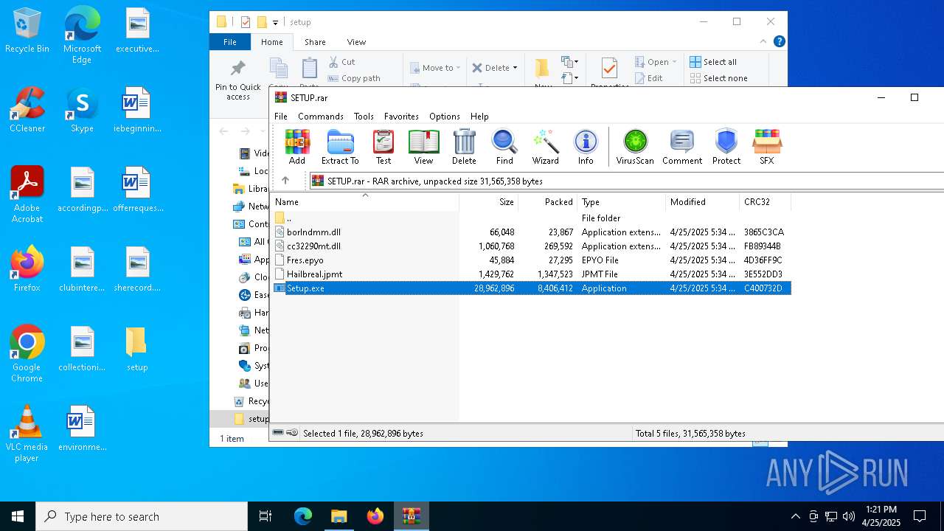Start VirusScan on the archive
The height and width of the screenshot is (531, 944).
[x=635, y=147]
